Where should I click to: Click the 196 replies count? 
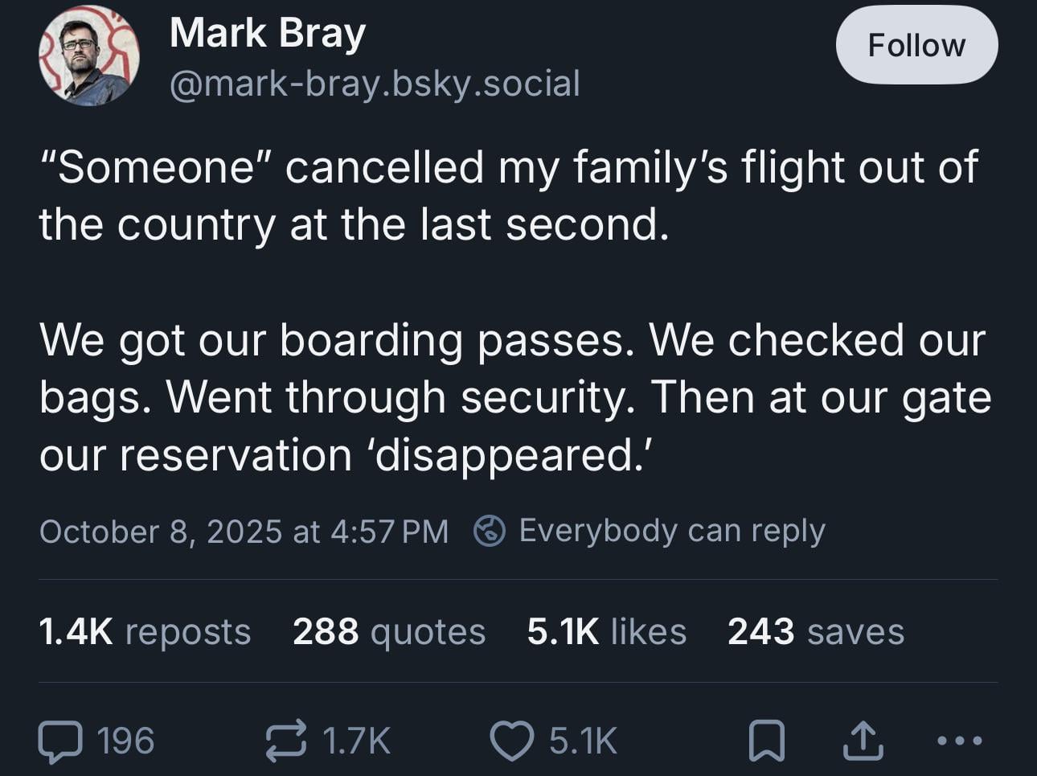(x=125, y=741)
